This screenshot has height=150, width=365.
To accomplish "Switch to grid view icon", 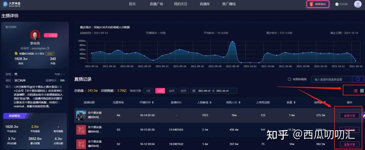I will pos(362,91).
